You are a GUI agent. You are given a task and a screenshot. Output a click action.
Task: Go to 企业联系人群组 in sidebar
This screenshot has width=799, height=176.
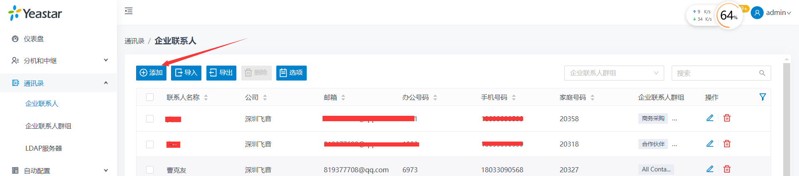[48, 126]
